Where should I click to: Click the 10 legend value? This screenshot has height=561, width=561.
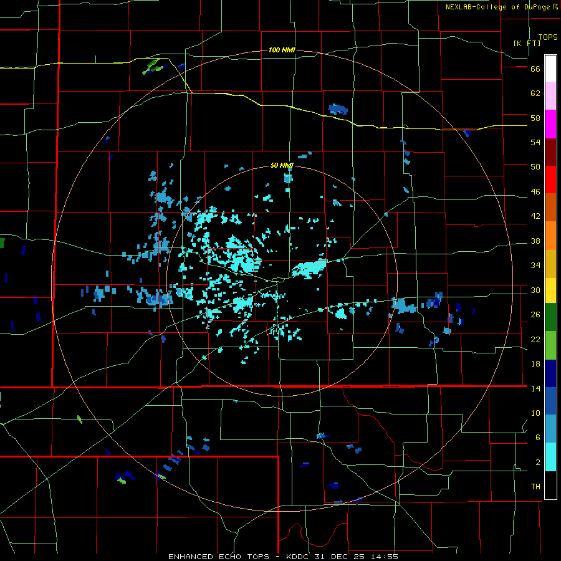535,413
